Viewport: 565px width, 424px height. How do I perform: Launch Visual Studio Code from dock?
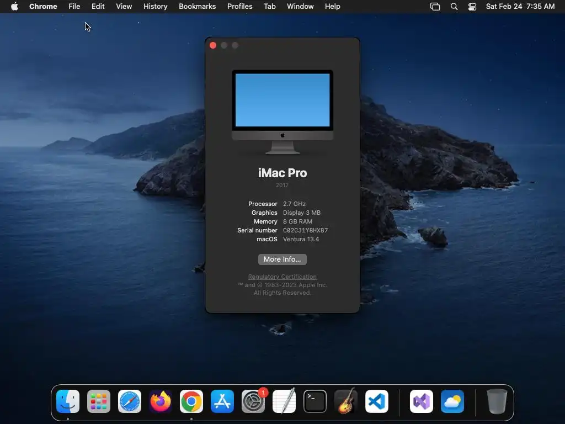(x=377, y=401)
